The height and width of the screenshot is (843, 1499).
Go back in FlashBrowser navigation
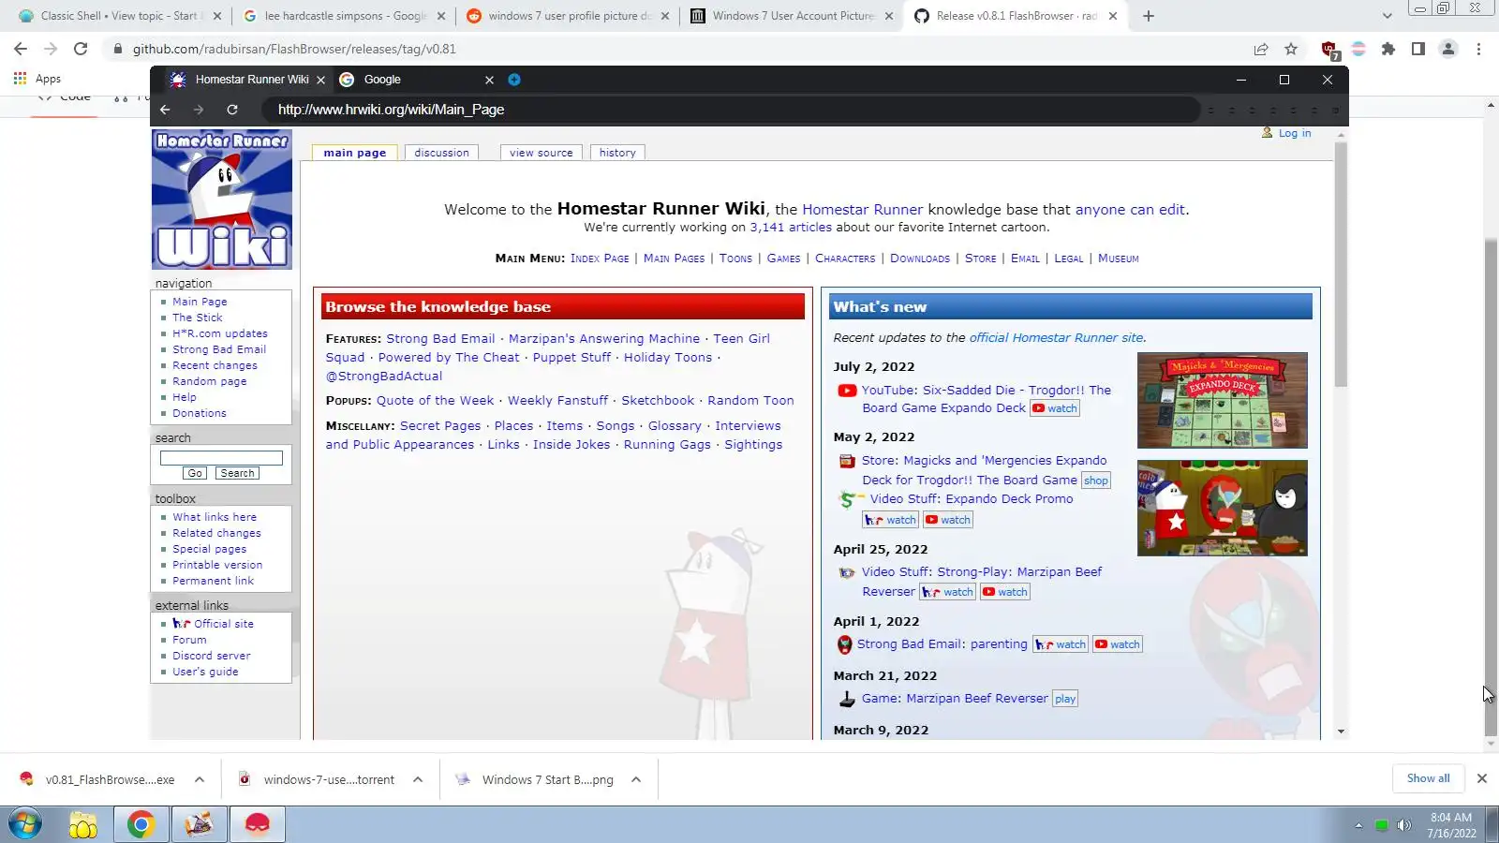click(165, 110)
